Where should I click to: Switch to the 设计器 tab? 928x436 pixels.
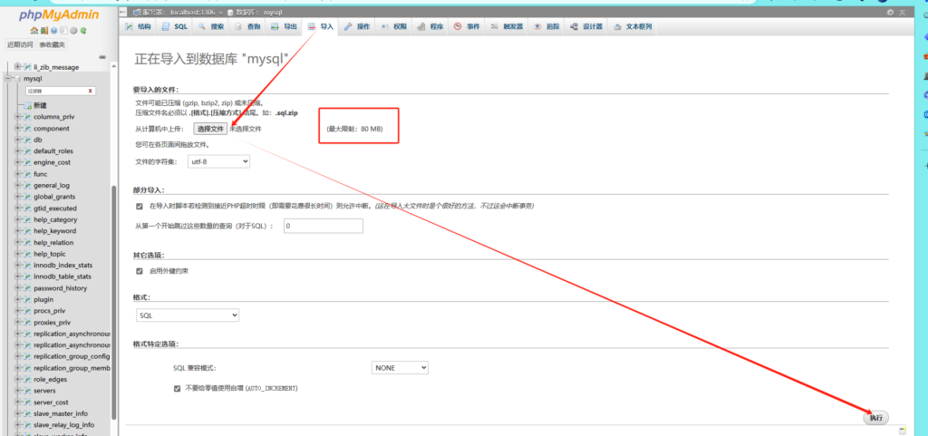pyautogui.click(x=586, y=26)
